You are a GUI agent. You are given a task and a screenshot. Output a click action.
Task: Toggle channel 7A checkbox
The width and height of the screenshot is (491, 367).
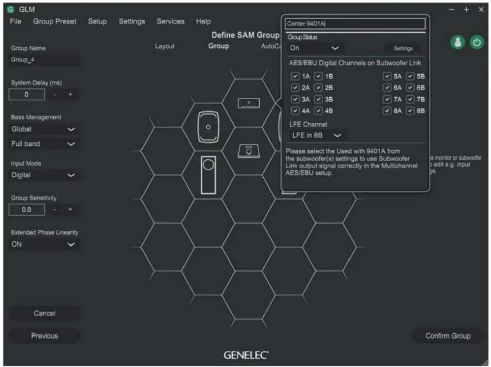(387, 99)
